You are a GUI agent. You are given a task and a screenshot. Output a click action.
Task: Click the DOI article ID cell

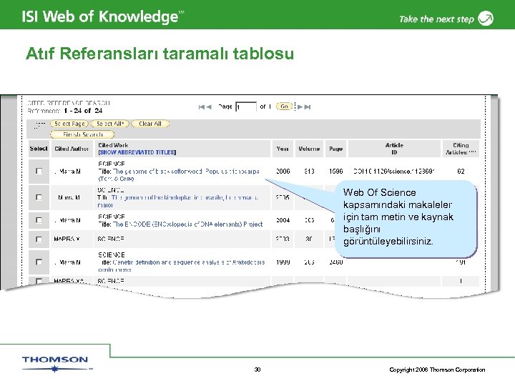point(394,172)
